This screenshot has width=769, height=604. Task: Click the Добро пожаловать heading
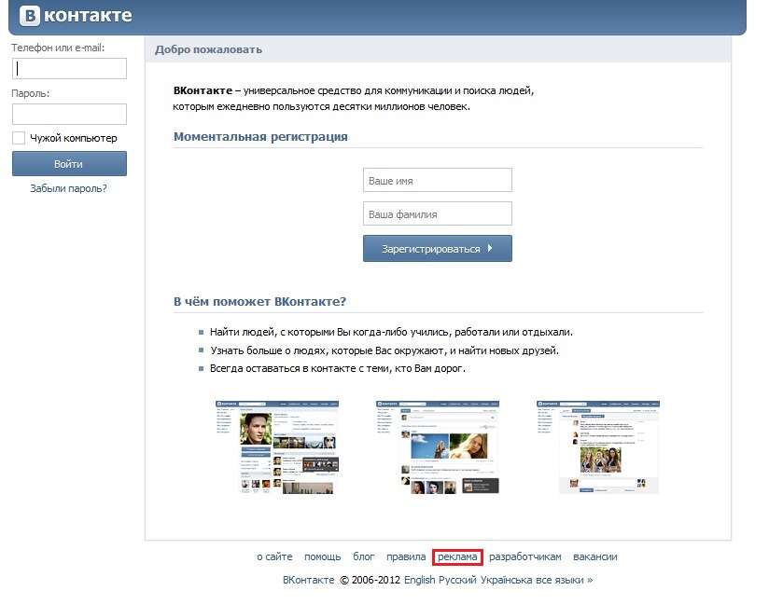pos(208,49)
